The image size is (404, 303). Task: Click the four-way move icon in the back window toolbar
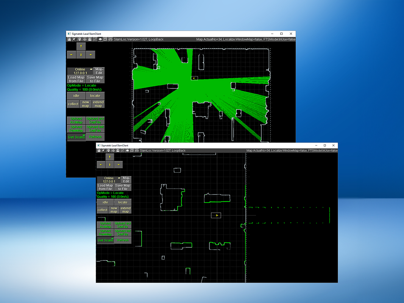85,39
